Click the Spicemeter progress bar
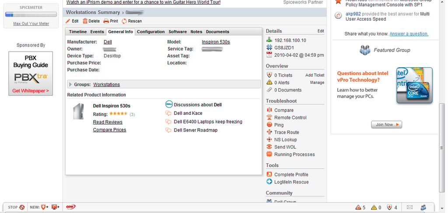Screen dimensions: 448x213 coord(31,14)
